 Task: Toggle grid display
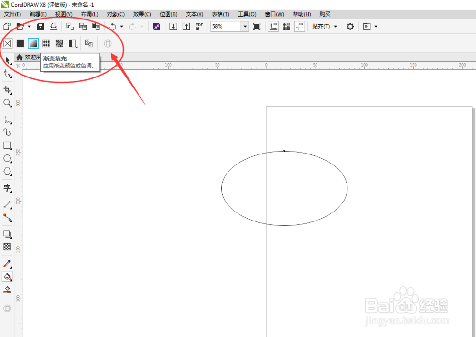(x=286, y=26)
